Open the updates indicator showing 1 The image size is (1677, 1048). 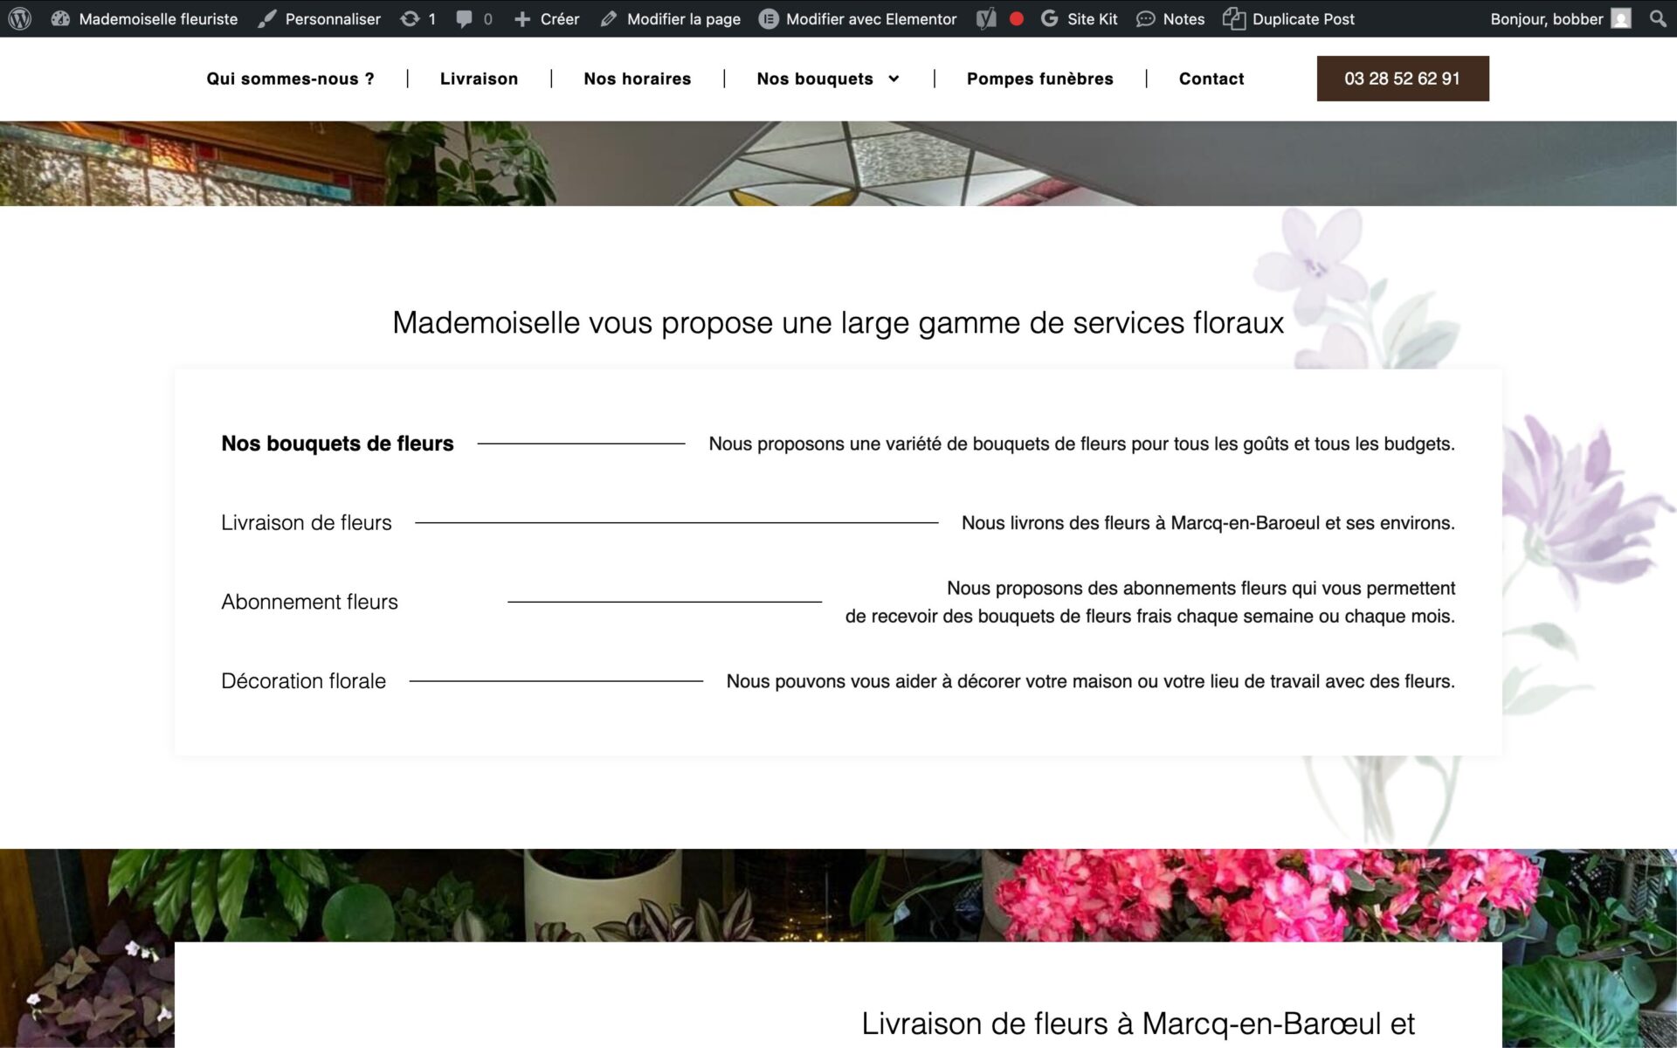[x=418, y=18]
